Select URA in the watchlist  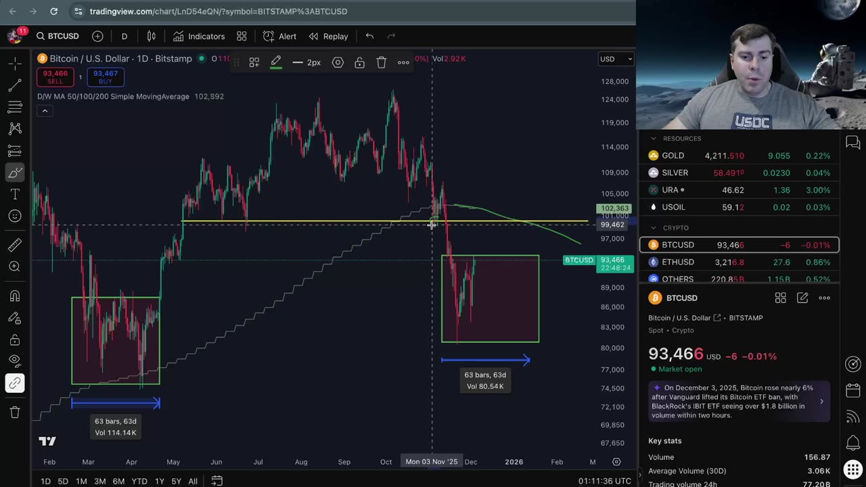click(739, 190)
